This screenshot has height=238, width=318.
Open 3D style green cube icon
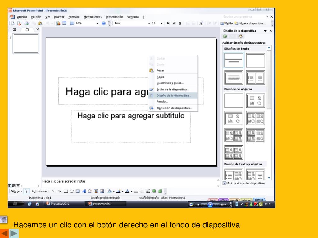click(160, 191)
